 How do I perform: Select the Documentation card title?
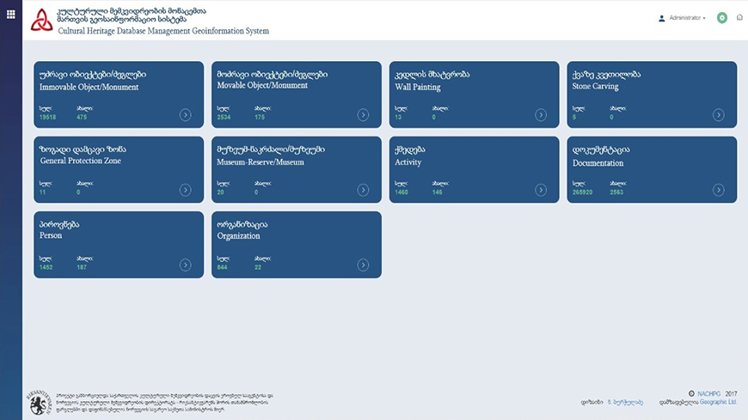pos(598,163)
